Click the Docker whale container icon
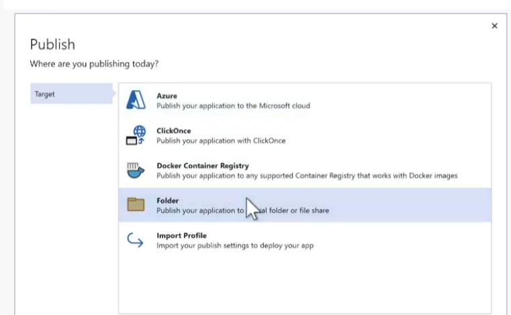 136,170
